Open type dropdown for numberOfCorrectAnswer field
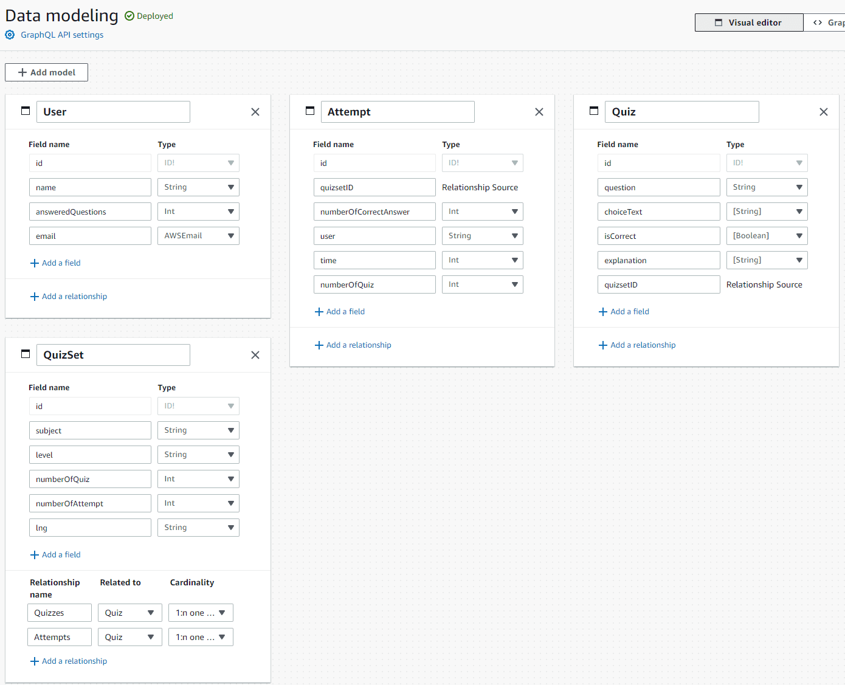The image size is (845, 685). [x=482, y=212]
